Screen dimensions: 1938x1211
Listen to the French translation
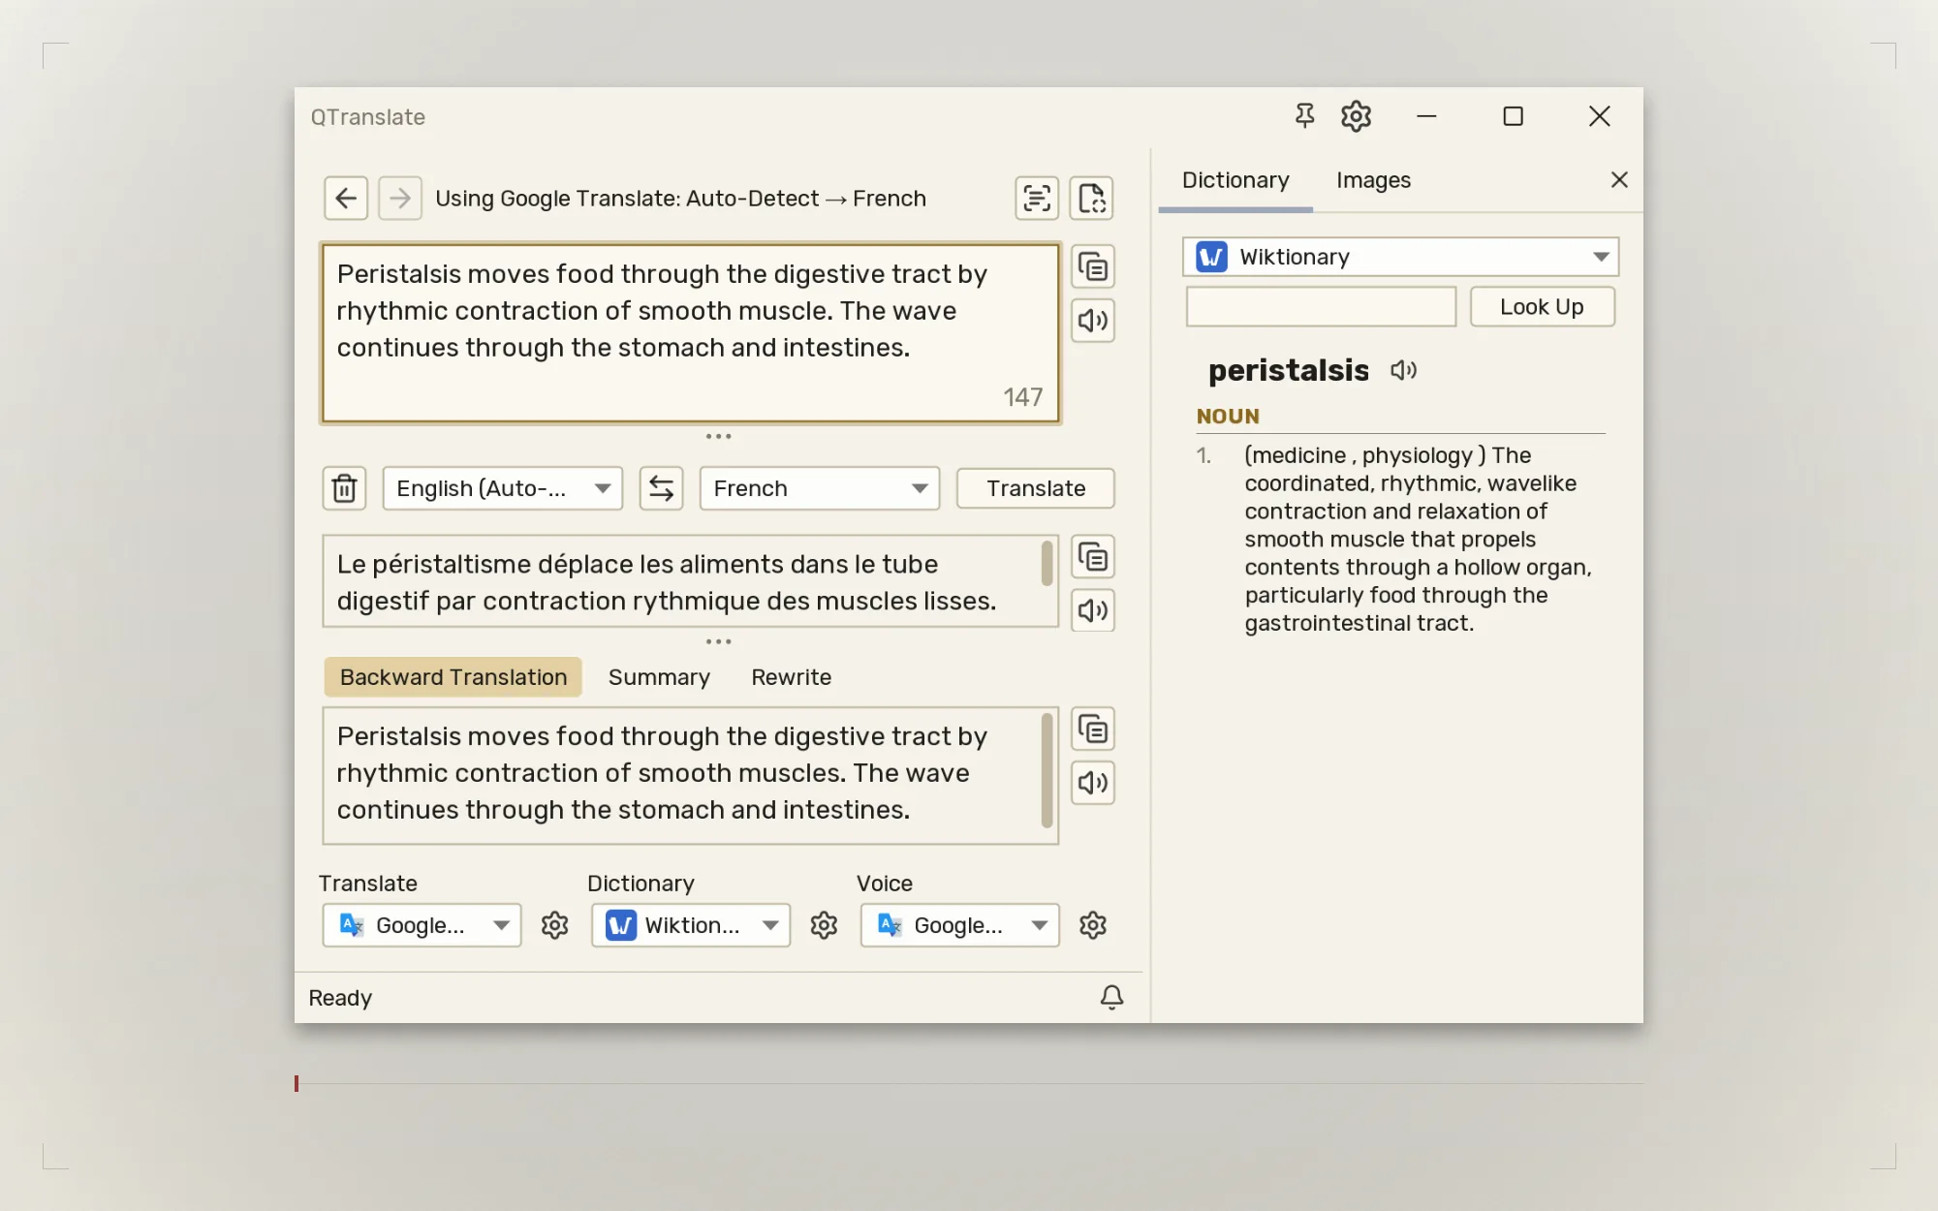1093,610
